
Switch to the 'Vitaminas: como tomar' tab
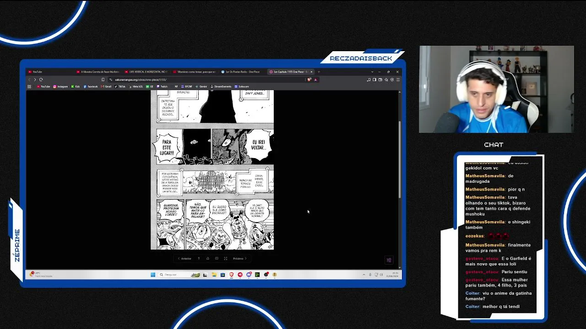(x=195, y=72)
